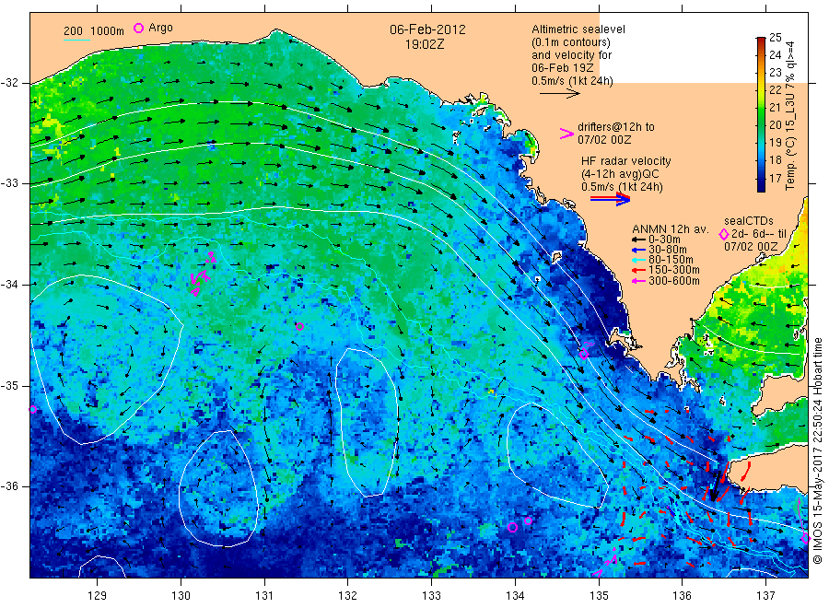Click '07/02 00Z' under the drifters label
Viewport: 829px width, 608px height.
click(604, 140)
